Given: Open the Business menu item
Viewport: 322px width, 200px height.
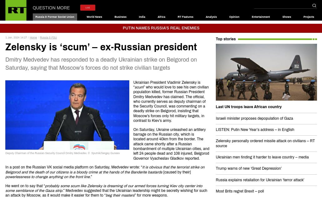Looking at the screenshot, I should pyautogui.click(x=120, y=17).
